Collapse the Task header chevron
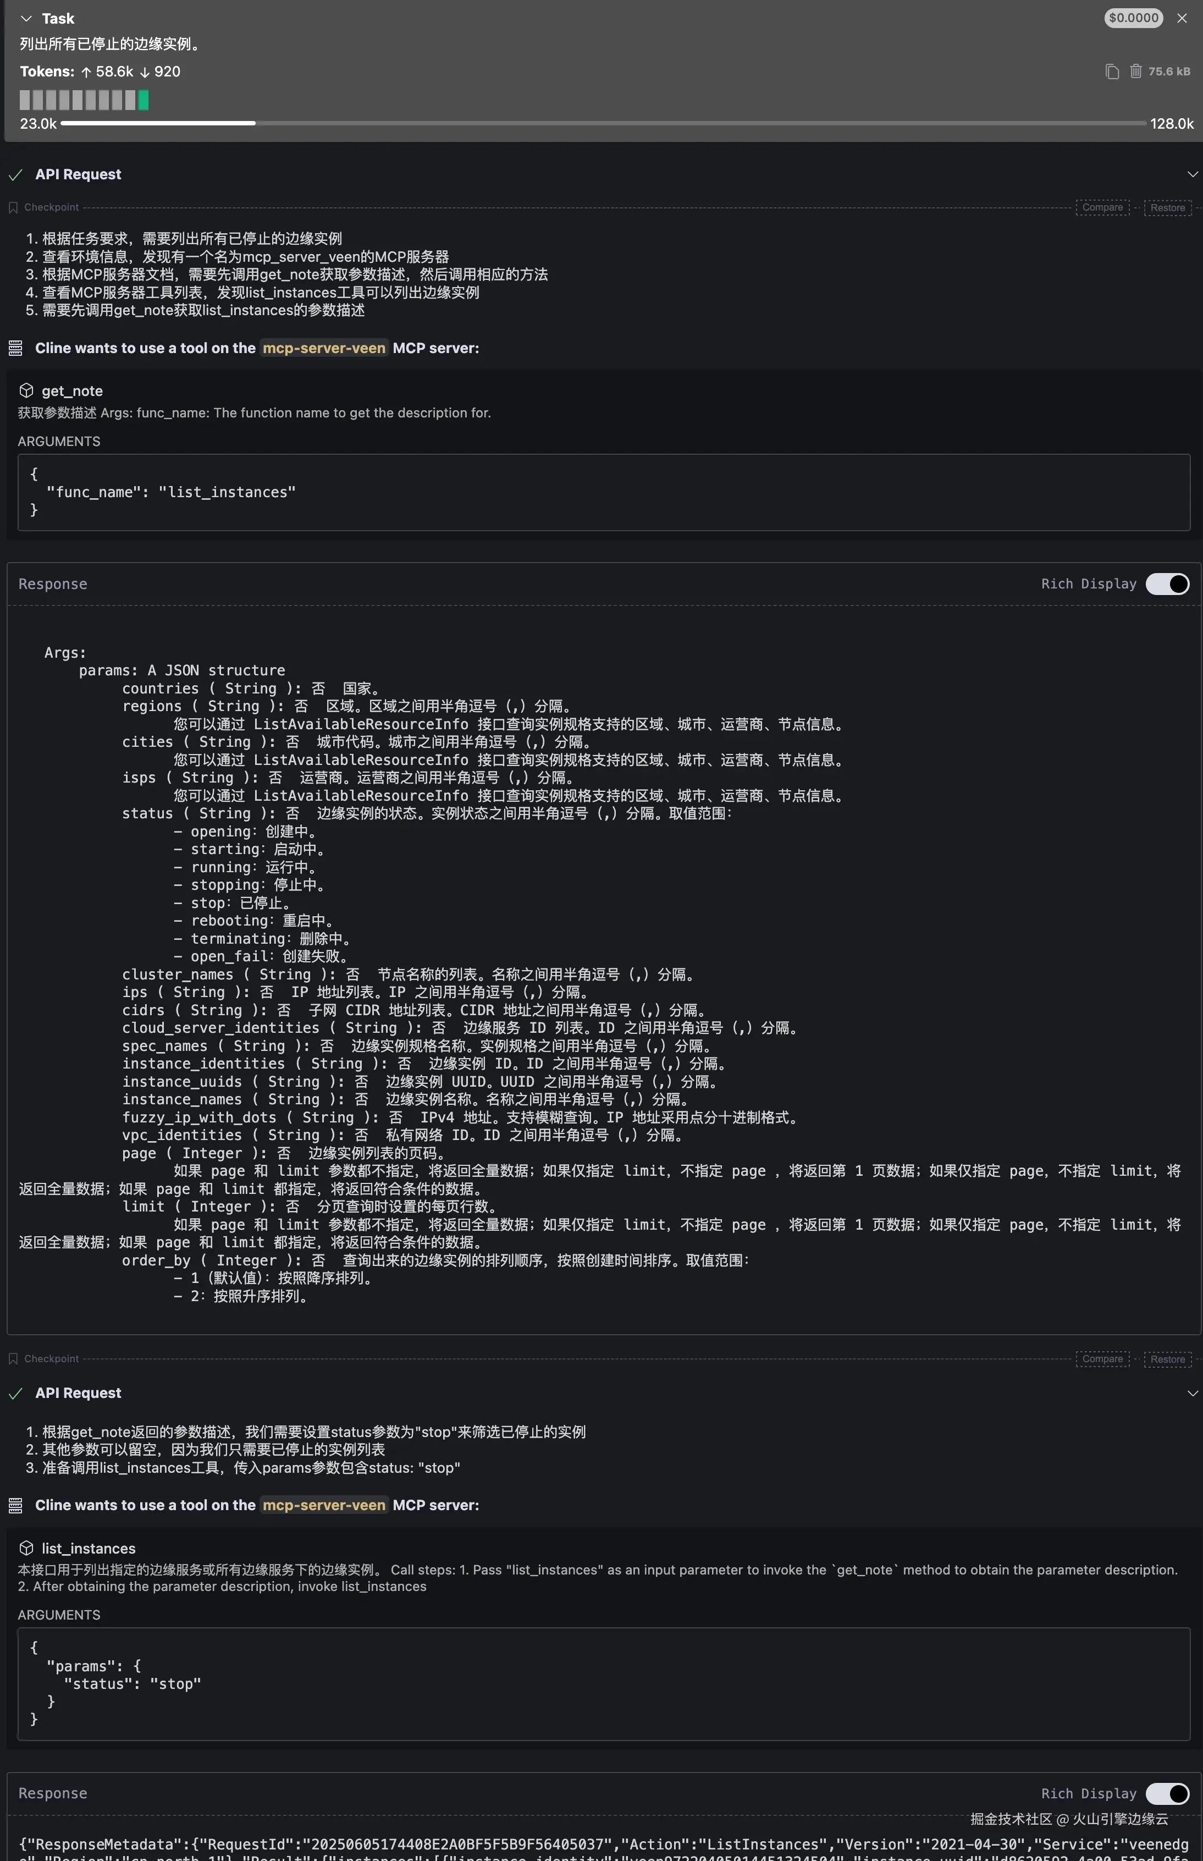Screen dimensions: 1203x1861 (x=26, y=19)
